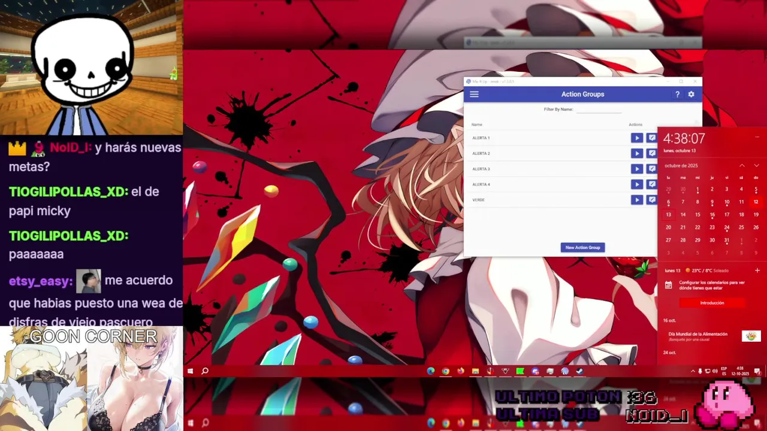Open taskbar search magnifier
Image resolution: width=767 pixels, height=431 pixels.
coord(205,371)
